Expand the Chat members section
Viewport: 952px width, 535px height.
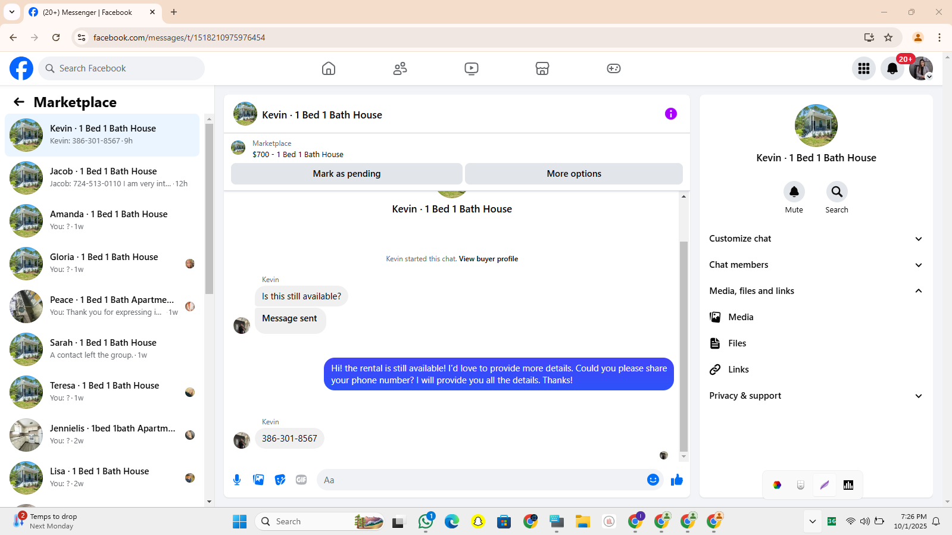[x=816, y=265]
